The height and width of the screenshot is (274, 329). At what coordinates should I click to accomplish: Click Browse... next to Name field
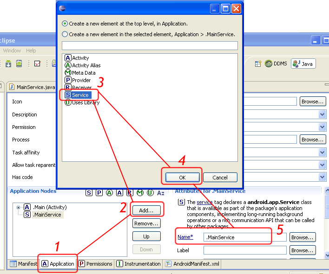[303, 237]
